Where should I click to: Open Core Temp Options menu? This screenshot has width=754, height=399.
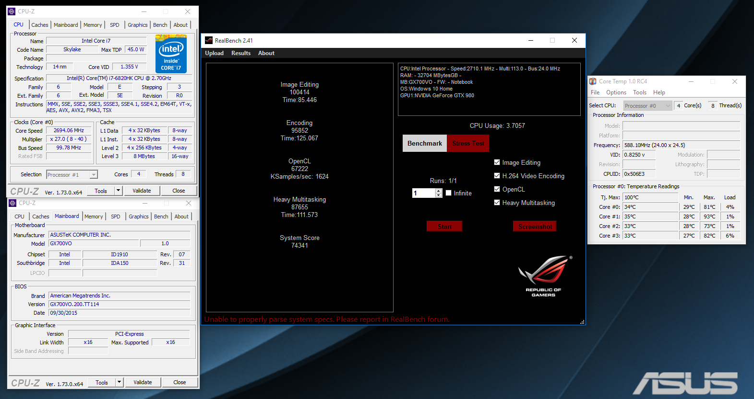[616, 92]
